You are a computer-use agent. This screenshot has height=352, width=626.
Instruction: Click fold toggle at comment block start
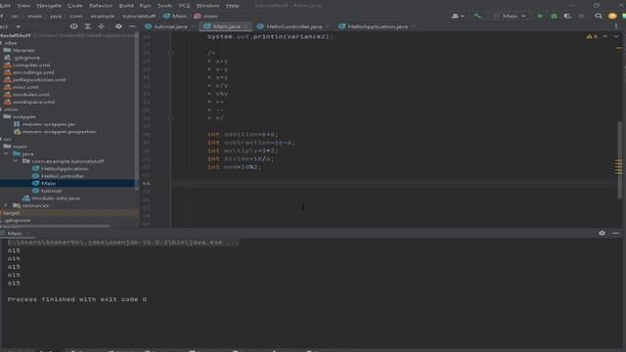170,53
